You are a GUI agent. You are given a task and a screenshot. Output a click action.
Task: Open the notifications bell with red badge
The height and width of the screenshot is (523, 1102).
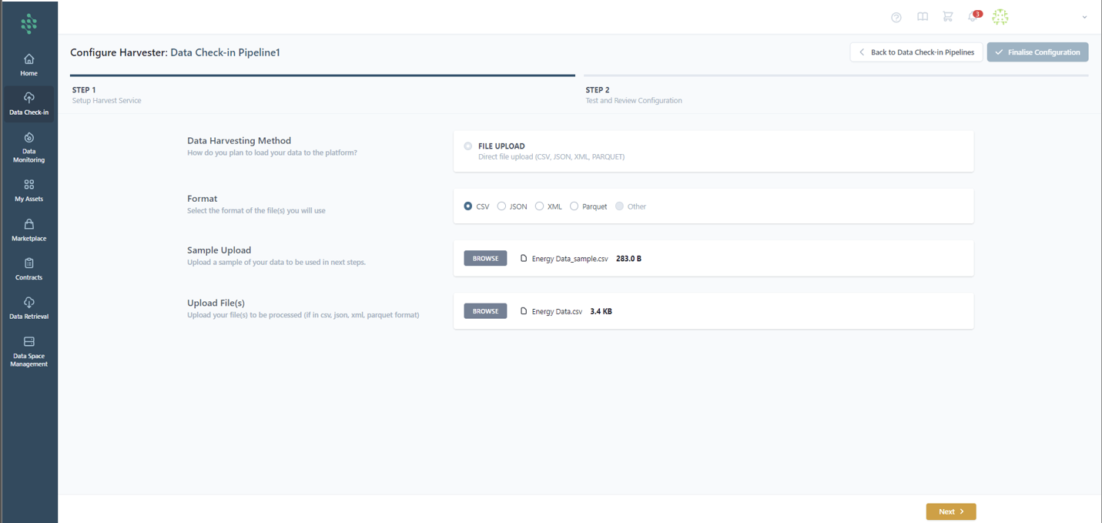[973, 17]
